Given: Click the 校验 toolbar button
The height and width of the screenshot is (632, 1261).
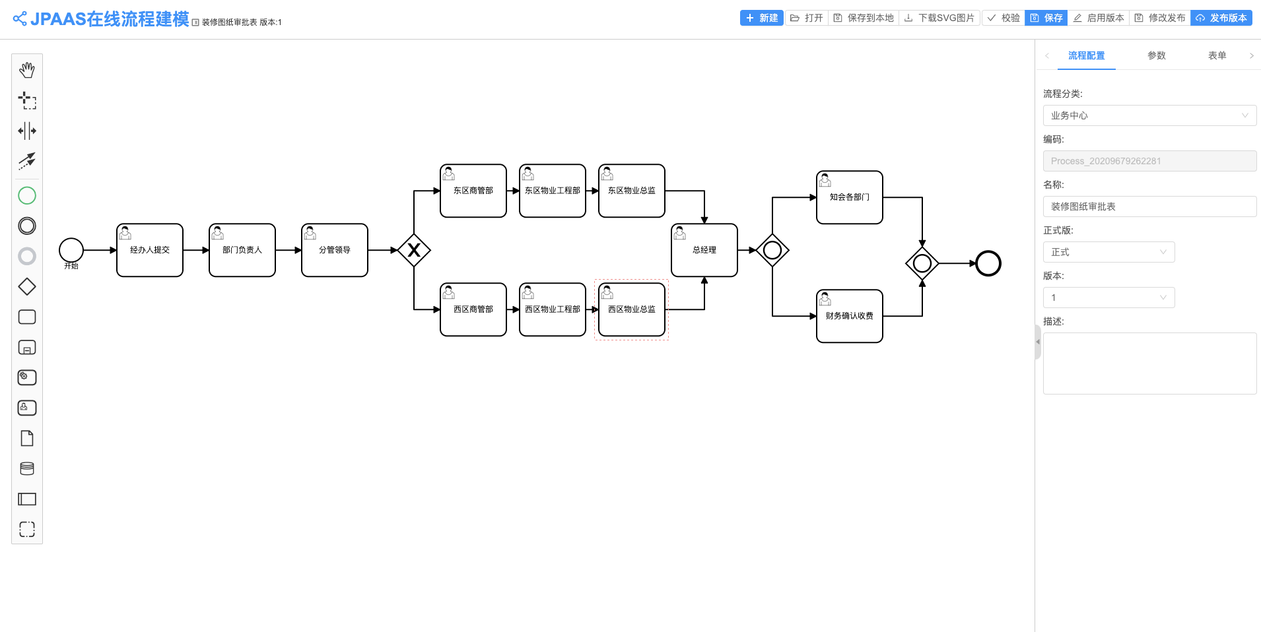Looking at the screenshot, I should click(x=1004, y=18).
